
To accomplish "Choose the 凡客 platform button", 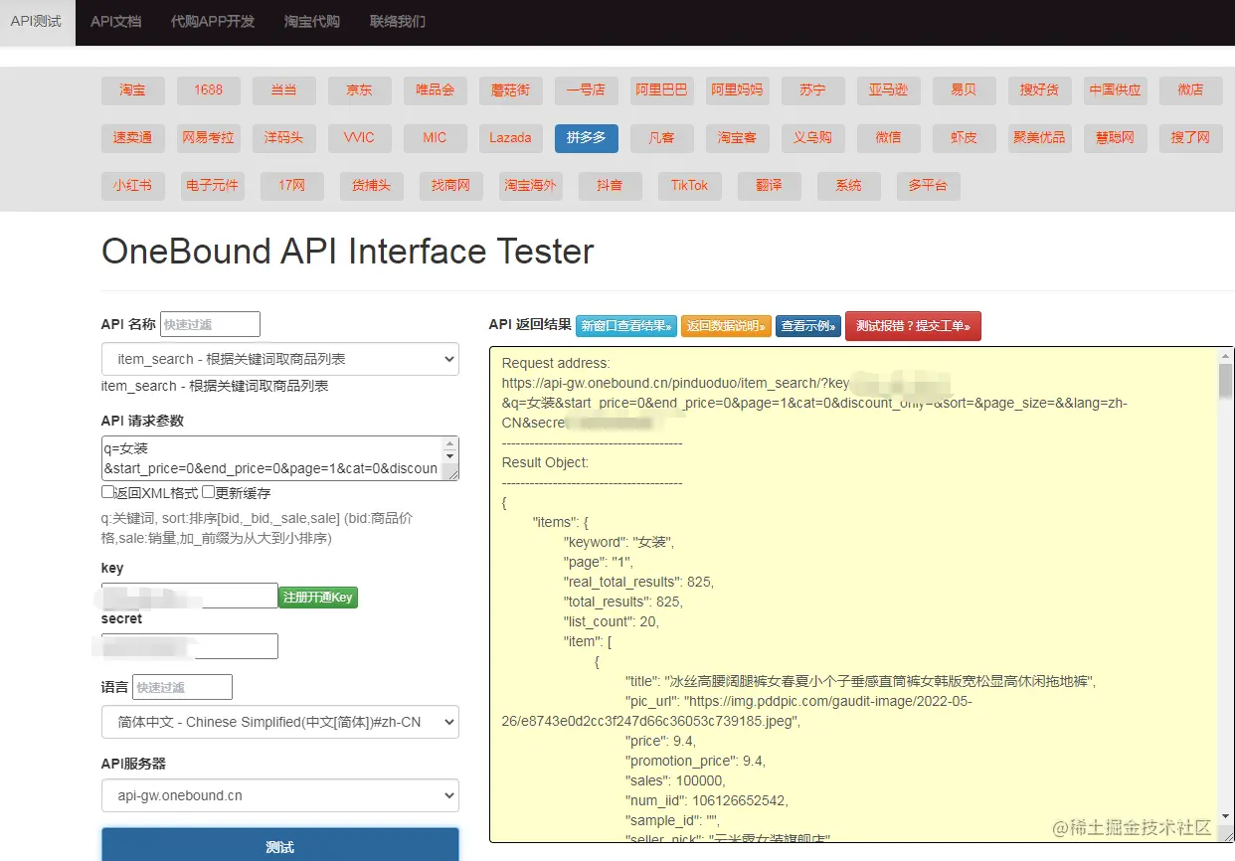I will (662, 138).
